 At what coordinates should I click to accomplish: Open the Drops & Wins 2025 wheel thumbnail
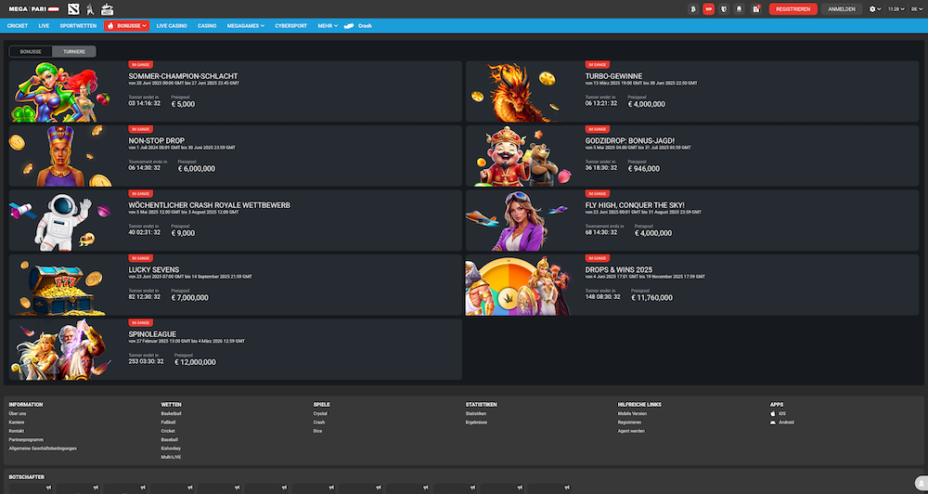[517, 285]
